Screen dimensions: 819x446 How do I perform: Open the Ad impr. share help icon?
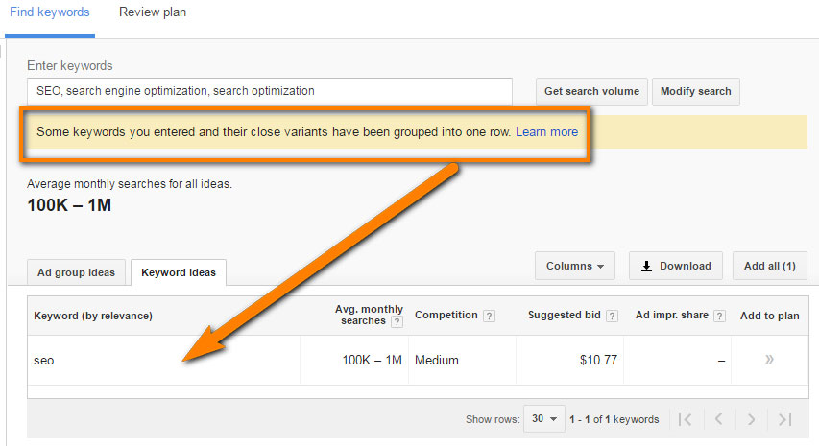[720, 317]
